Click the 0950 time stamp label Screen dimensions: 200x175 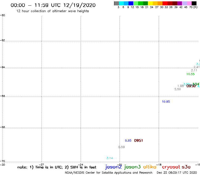coord(191,86)
